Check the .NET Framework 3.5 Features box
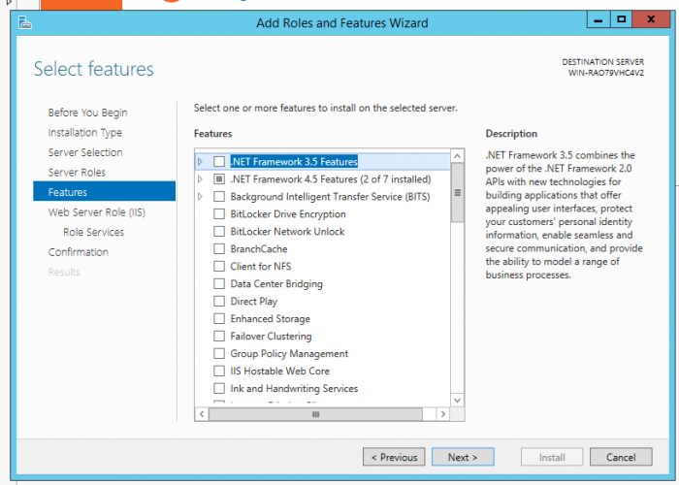The height and width of the screenshot is (485, 679). [x=219, y=162]
